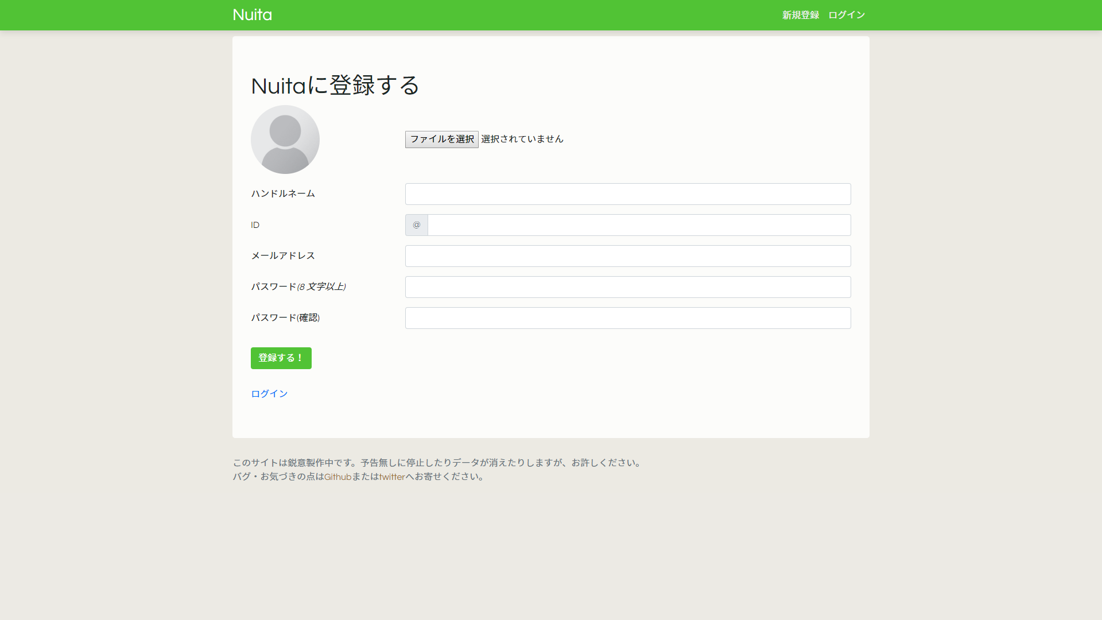Open 新規登録 in the top navigation
Viewport: 1102px width, 620px height.
point(801,15)
